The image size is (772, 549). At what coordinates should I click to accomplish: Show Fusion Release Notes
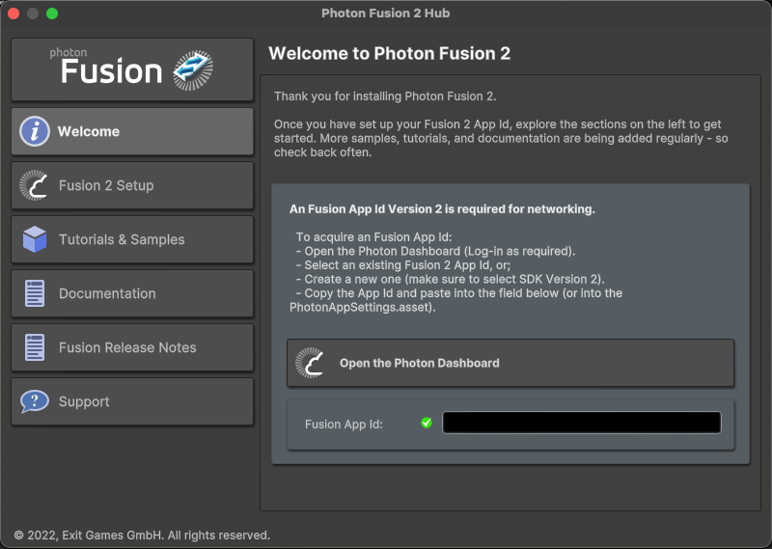pyautogui.click(x=132, y=347)
